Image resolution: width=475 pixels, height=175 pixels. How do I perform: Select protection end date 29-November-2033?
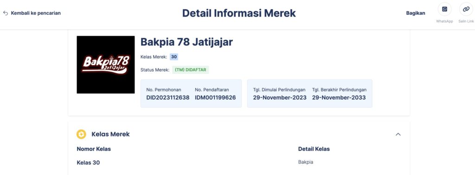tap(339, 97)
